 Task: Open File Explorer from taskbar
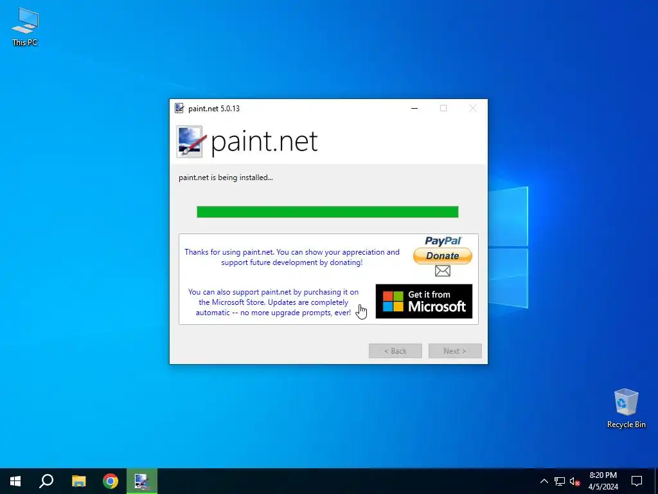[78, 481]
